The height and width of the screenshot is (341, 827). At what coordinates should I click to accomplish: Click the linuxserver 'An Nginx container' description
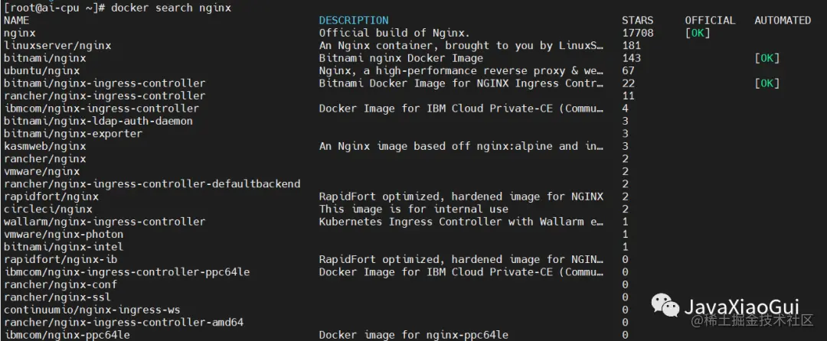[461, 46]
